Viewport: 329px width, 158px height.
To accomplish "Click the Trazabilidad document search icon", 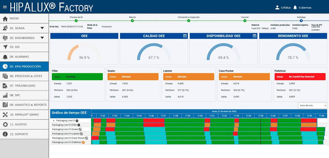I will coord(5,86).
